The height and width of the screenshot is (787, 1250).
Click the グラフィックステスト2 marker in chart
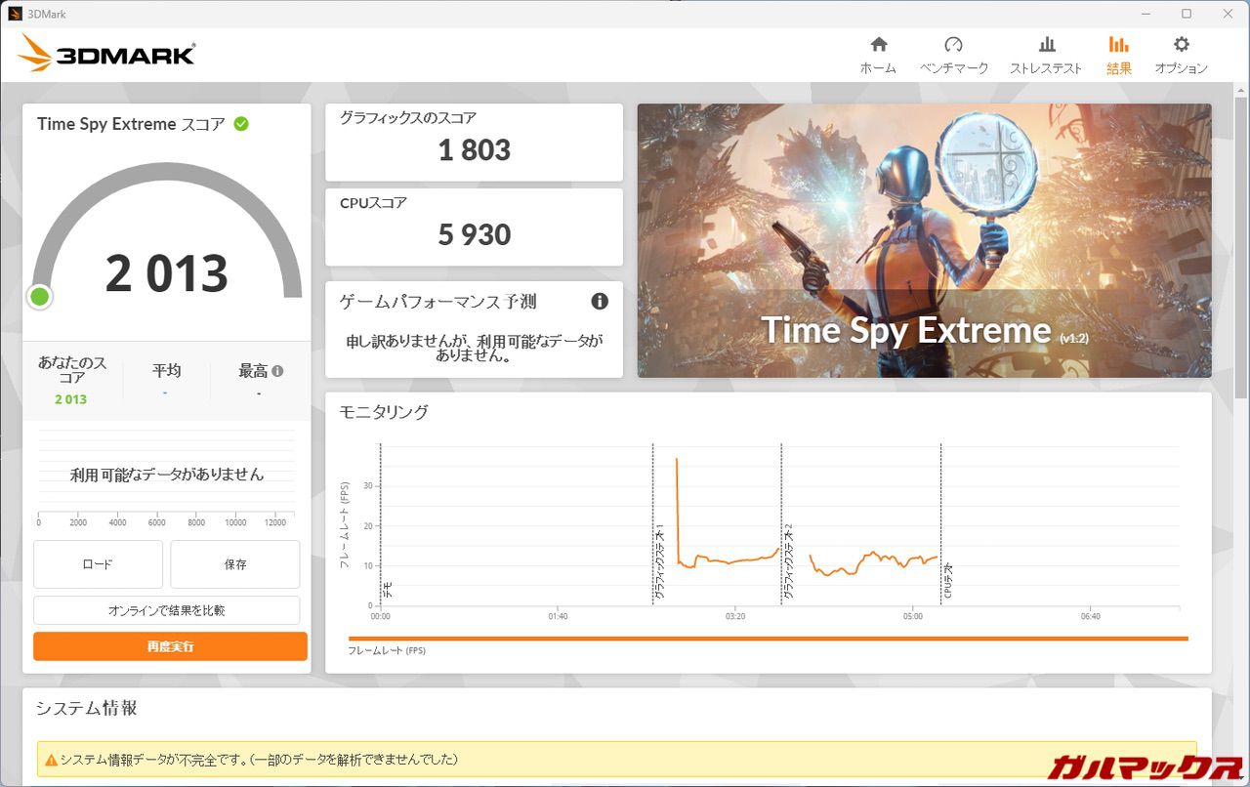[788, 560]
